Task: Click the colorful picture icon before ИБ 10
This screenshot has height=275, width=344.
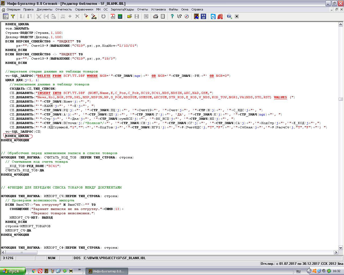Action: 196,16
